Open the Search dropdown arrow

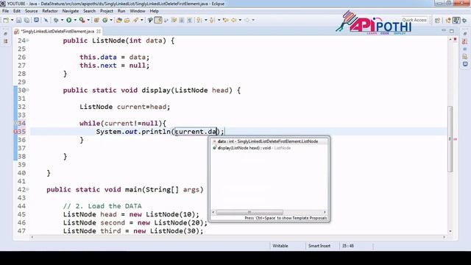click(142, 20)
